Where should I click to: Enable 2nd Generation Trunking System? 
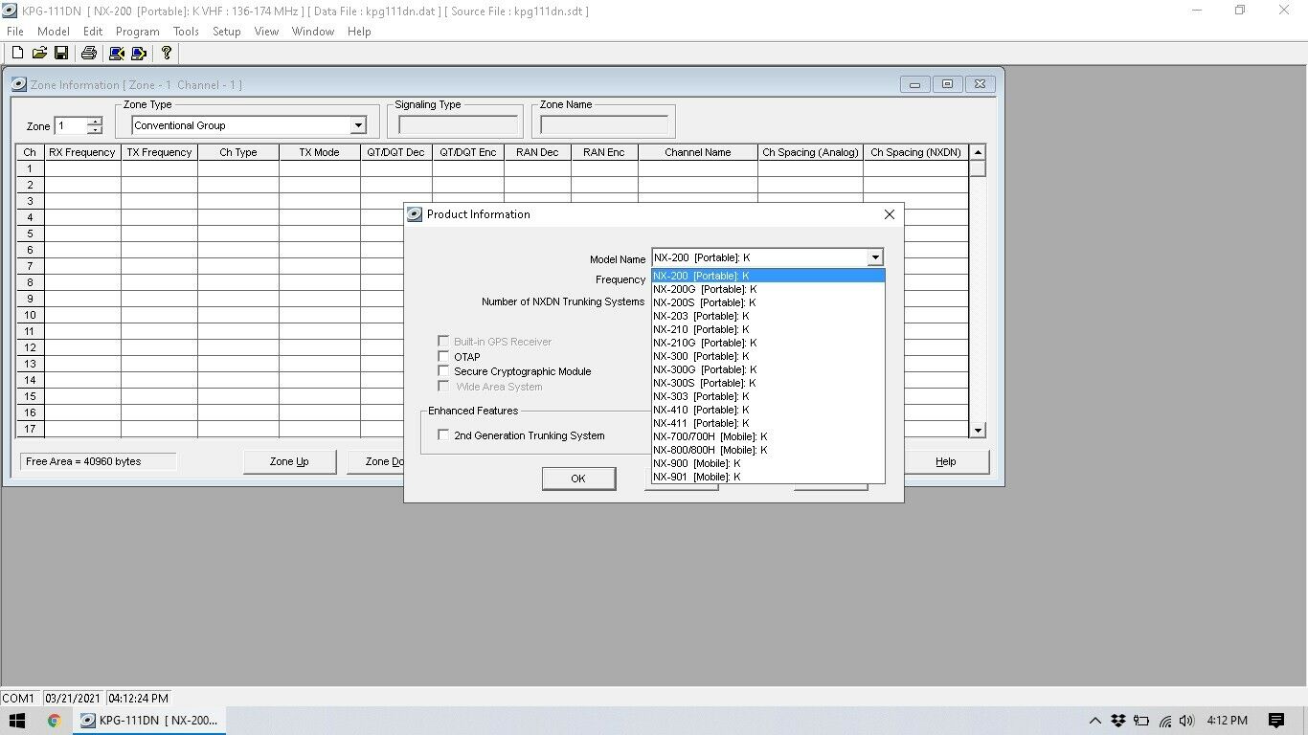[443, 434]
